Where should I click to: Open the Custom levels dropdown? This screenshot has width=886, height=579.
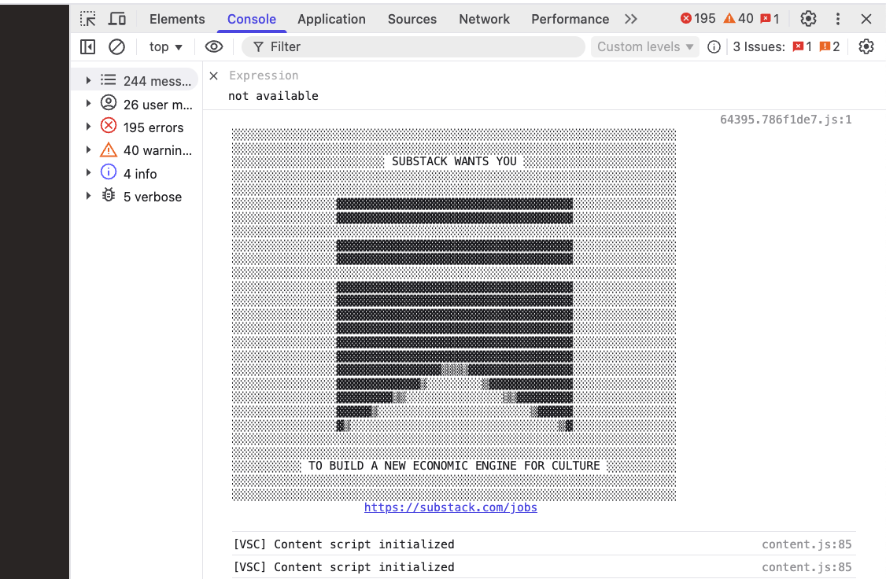(644, 47)
